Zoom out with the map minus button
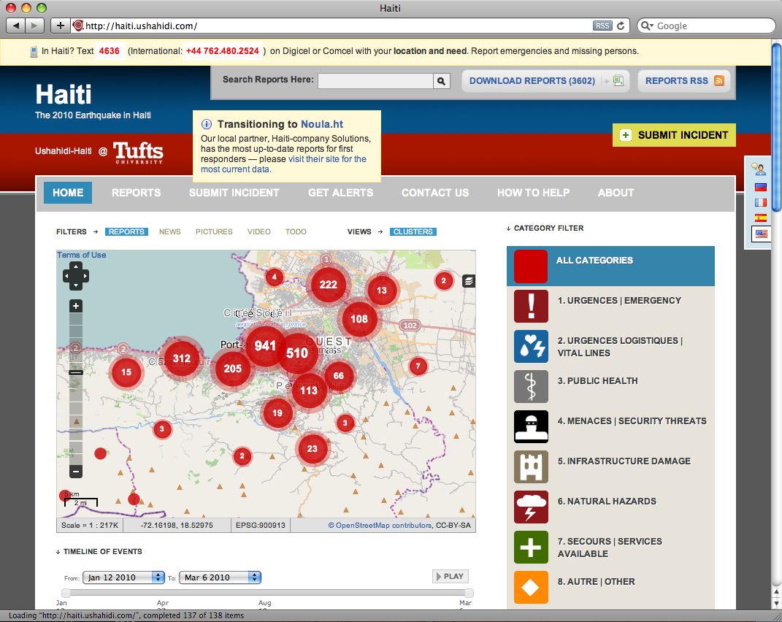 tap(76, 472)
